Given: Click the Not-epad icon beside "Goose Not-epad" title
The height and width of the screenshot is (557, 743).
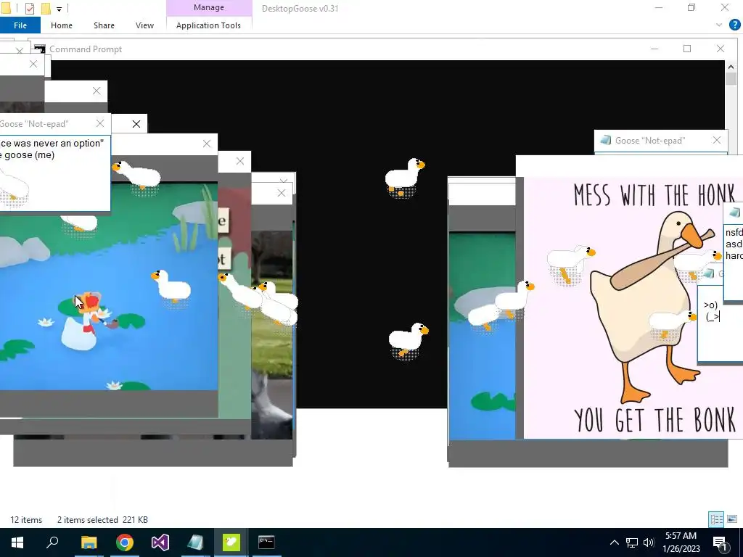Looking at the screenshot, I should (605, 140).
